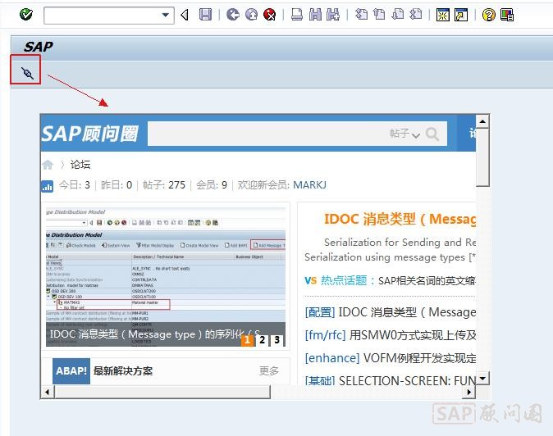This screenshot has height=436, width=553.
Task: Click the Last Page icon
Action: click(x=416, y=15)
